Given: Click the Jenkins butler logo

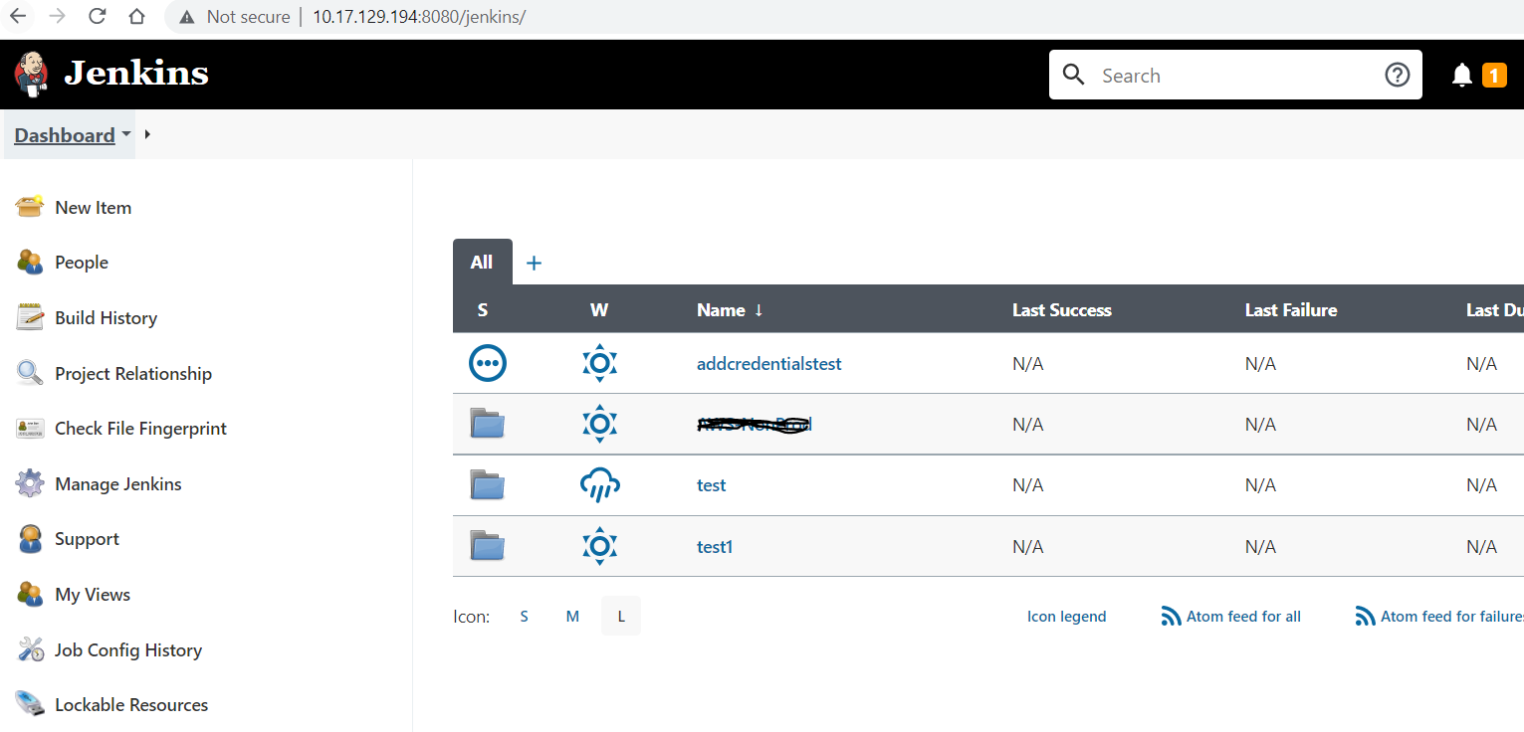Looking at the screenshot, I should coord(31,74).
